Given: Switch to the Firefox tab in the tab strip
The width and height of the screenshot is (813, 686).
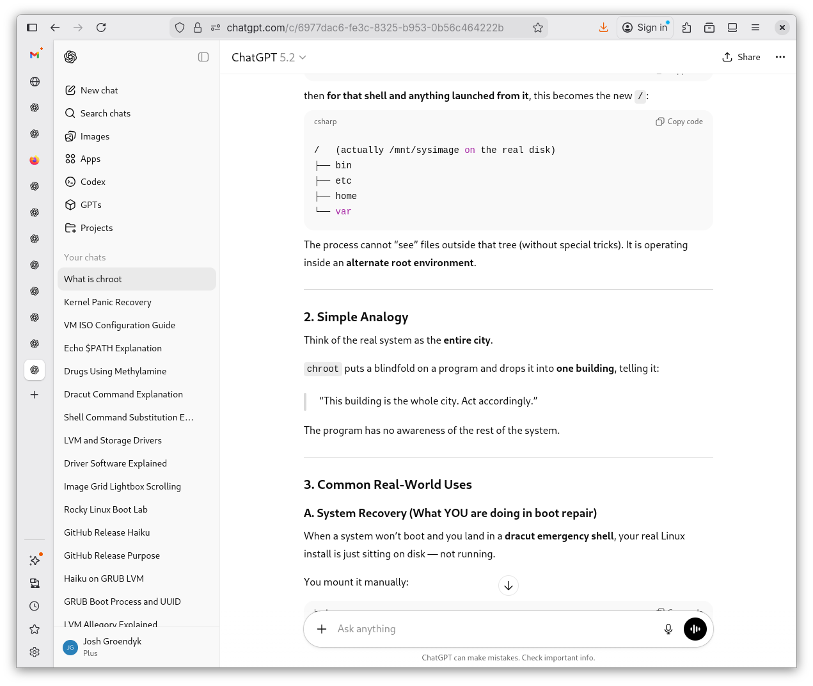Looking at the screenshot, I should click(35, 160).
